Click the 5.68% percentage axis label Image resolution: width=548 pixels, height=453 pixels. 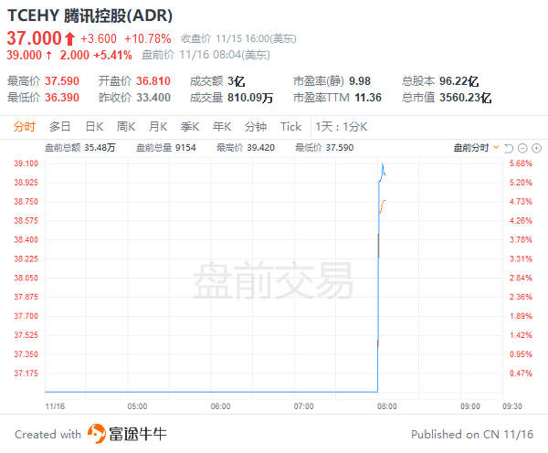pyautogui.click(x=521, y=163)
